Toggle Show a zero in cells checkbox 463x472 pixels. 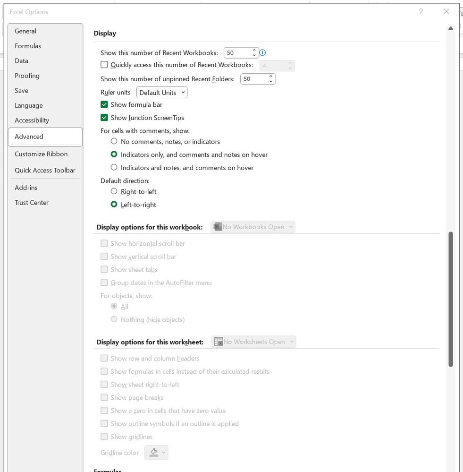tap(104, 410)
